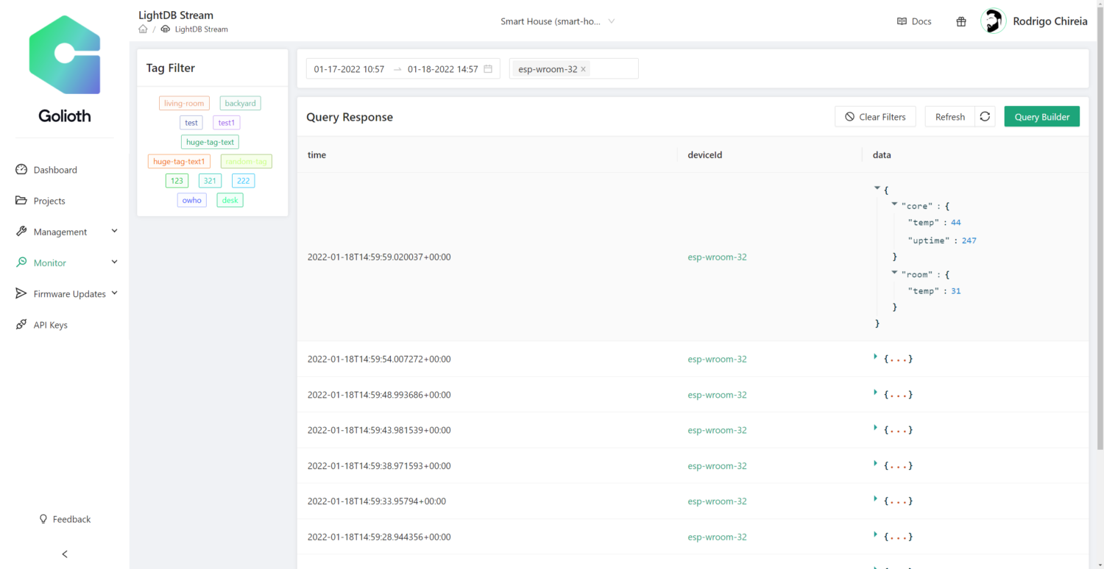Click the home icon in the breadcrumb
The height and width of the screenshot is (569, 1104).
(x=143, y=29)
